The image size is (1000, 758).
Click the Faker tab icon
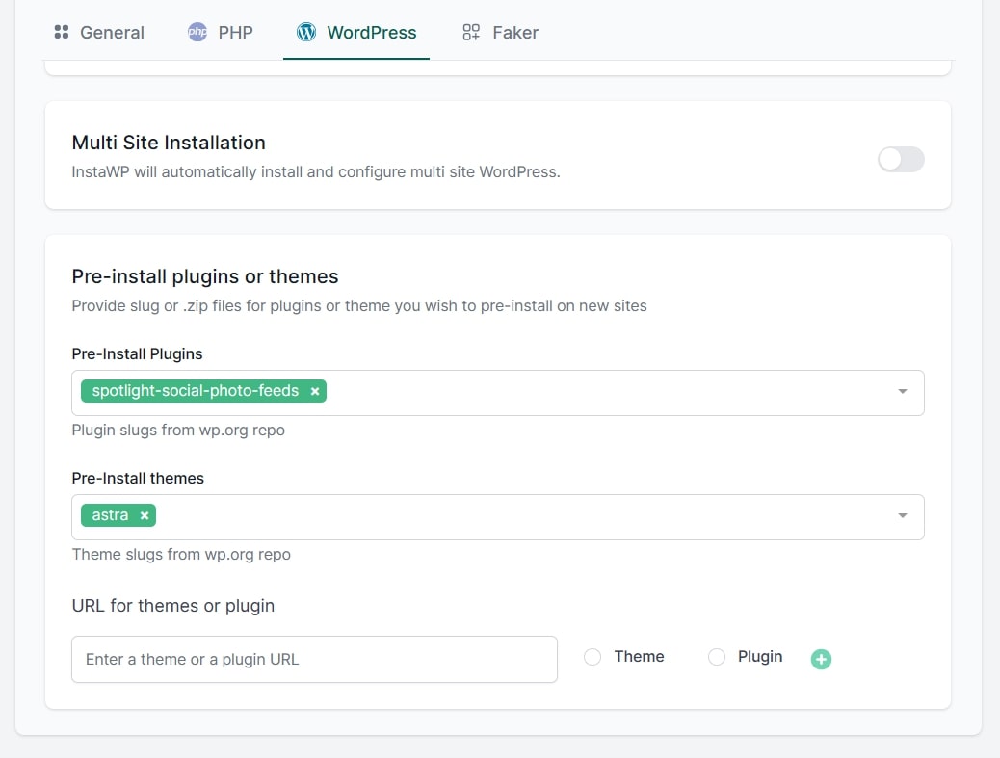pos(471,32)
